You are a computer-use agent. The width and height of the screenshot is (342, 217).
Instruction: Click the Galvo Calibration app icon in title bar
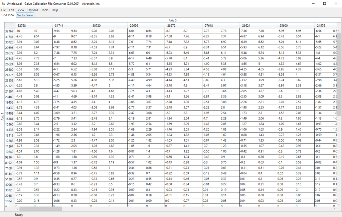click(x=3, y=3)
